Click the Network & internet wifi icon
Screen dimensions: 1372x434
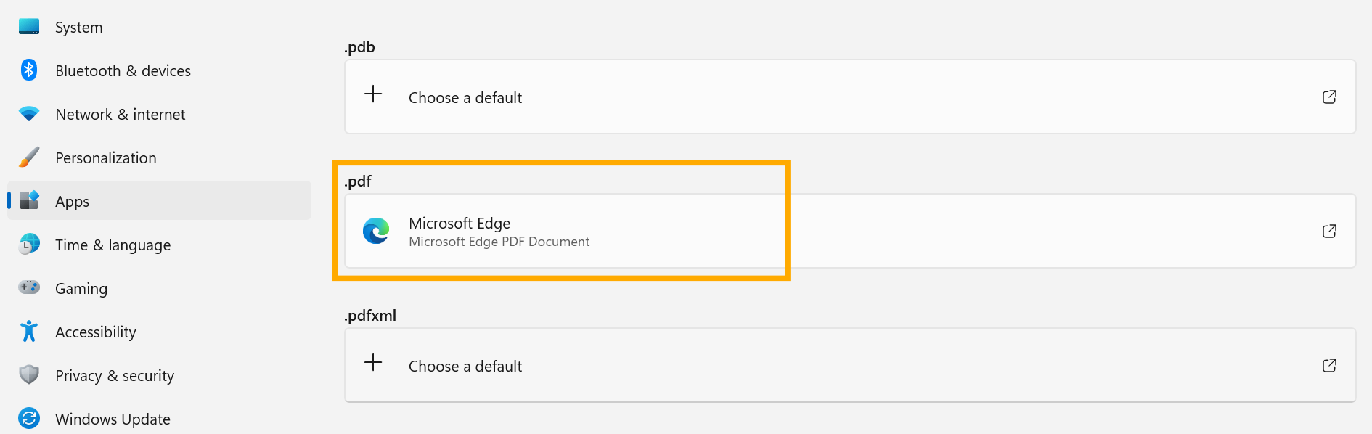click(29, 114)
